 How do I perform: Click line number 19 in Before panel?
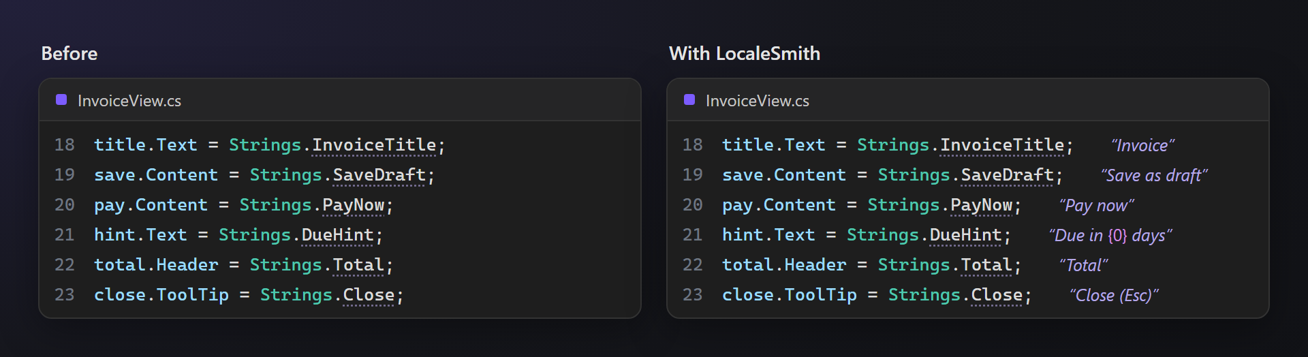tap(65, 175)
